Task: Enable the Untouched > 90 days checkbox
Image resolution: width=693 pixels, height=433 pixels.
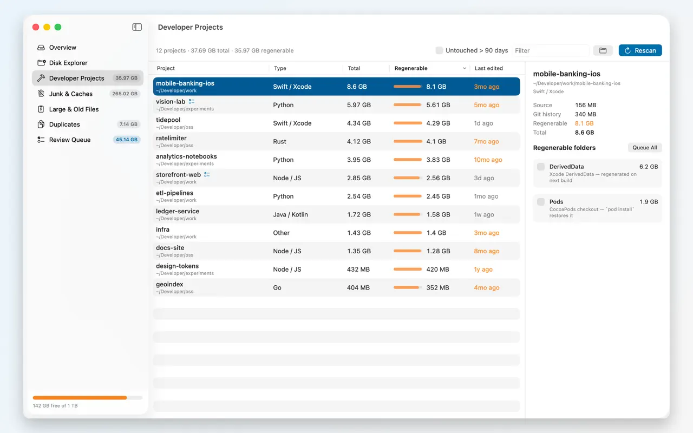Action: [x=439, y=50]
